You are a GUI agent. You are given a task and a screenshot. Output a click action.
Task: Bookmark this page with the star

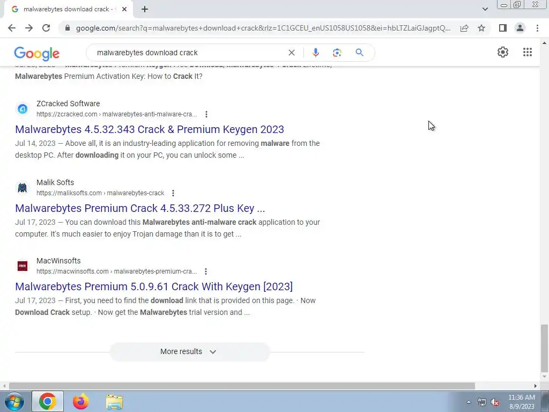(481, 28)
